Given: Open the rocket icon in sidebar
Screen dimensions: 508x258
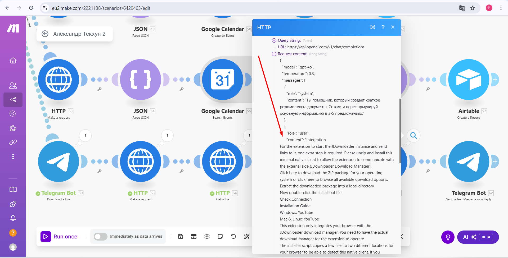Looking at the screenshot, I should (13, 204).
